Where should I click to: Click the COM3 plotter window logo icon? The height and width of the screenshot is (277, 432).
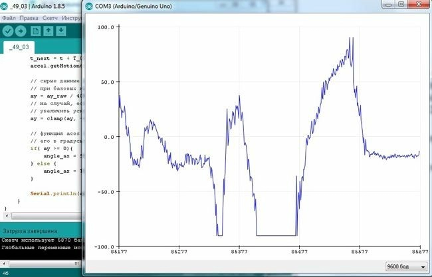90,5
